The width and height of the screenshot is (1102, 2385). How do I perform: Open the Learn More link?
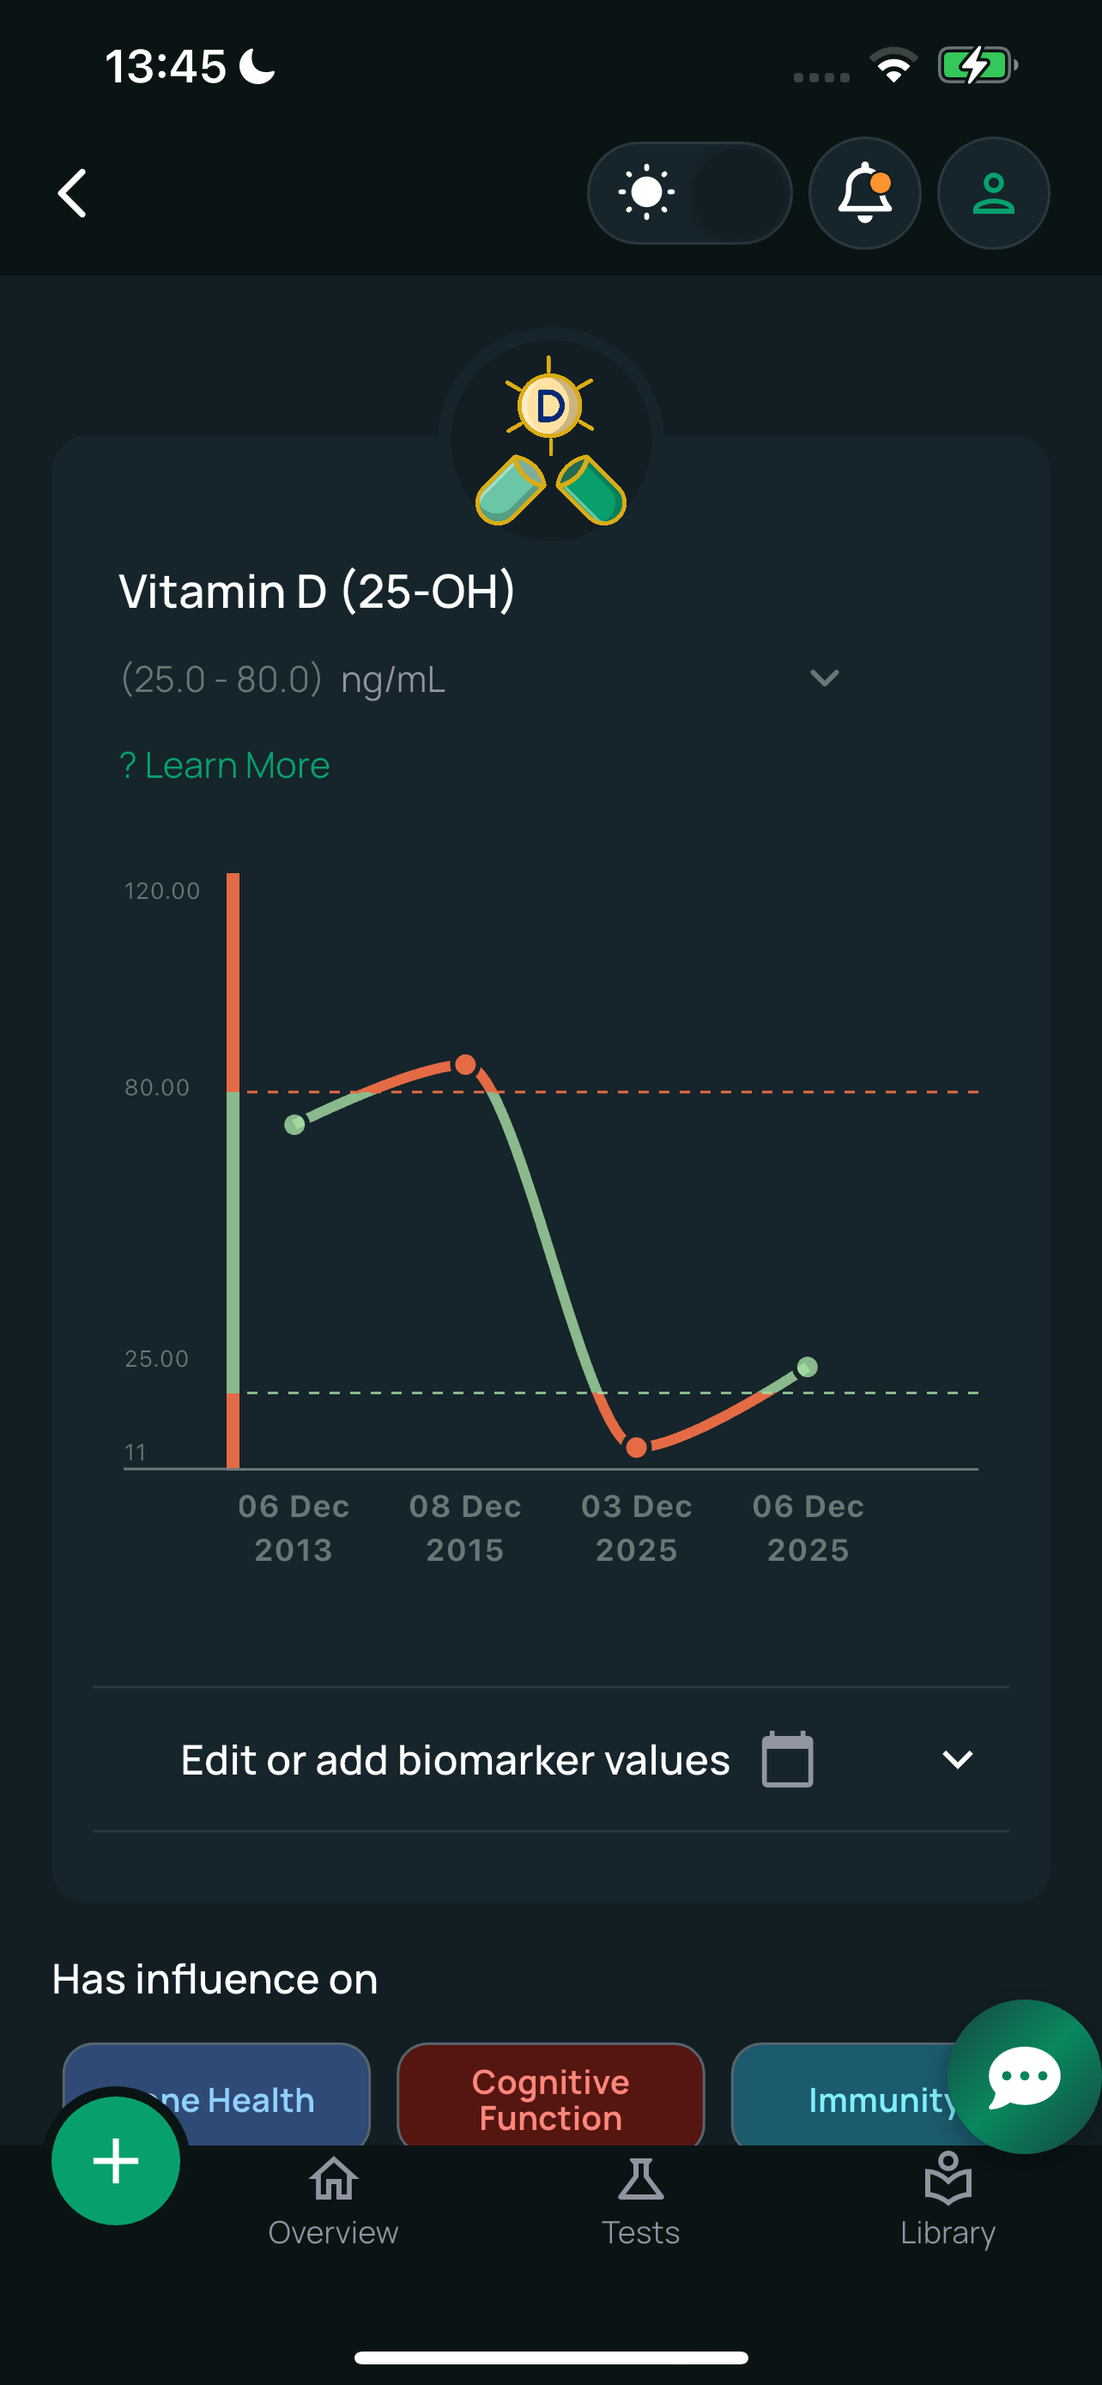coord(224,765)
